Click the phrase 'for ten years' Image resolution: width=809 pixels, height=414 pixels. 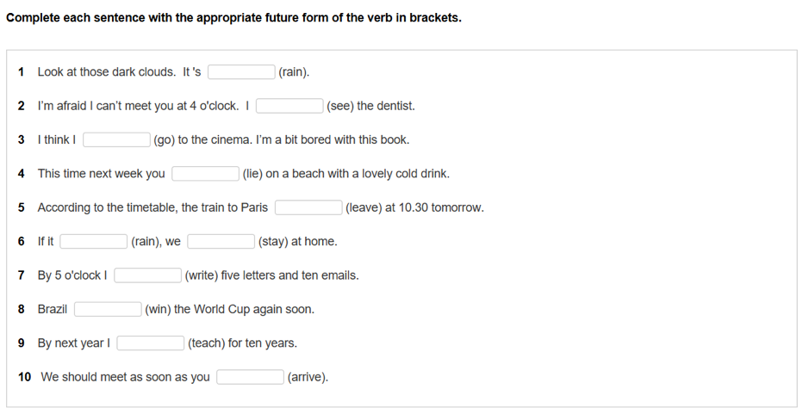(x=263, y=343)
